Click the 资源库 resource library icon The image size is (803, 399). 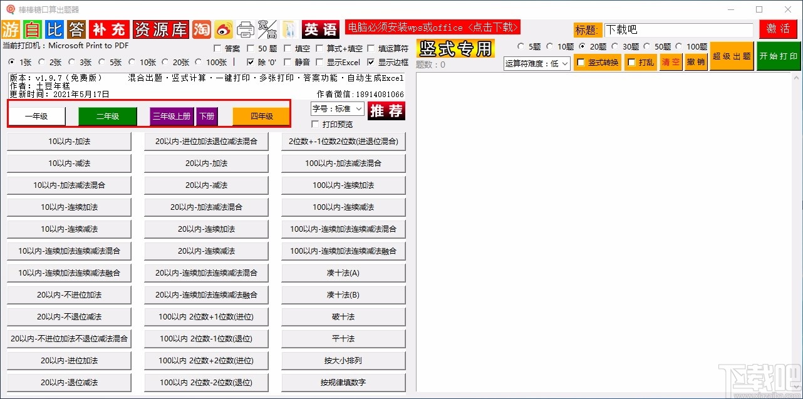(160, 28)
